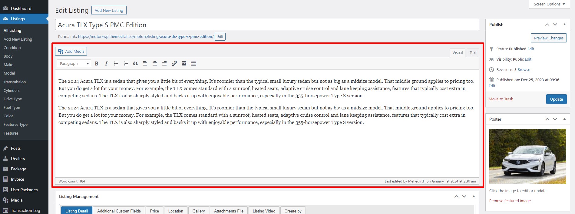Open the Transmission submenu item
The height and width of the screenshot is (214, 575).
[15, 82]
